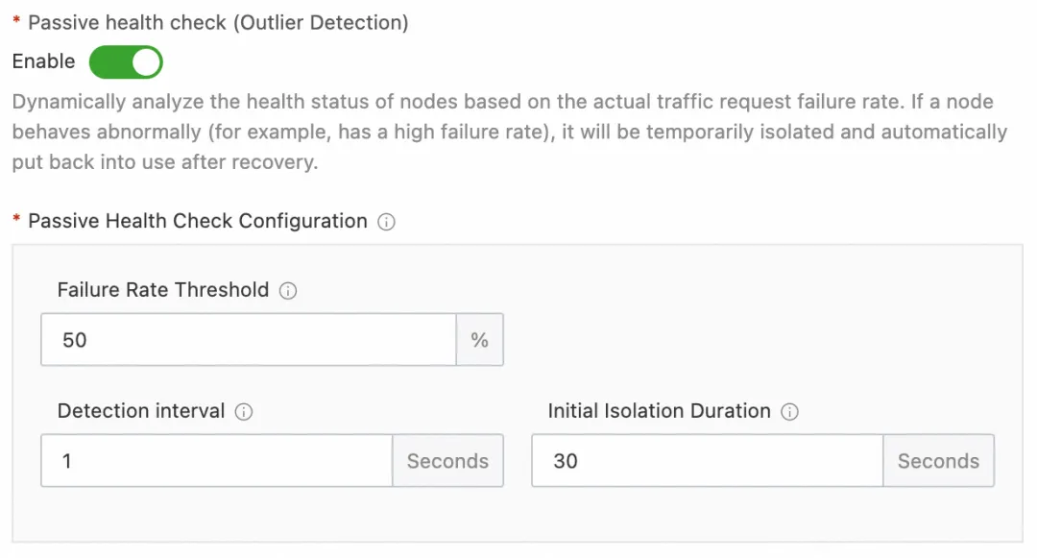Click Seconds unit beside Initial Isolation Duration field
The width and height of the screenshot is (1037, 558).
(938, 461)
